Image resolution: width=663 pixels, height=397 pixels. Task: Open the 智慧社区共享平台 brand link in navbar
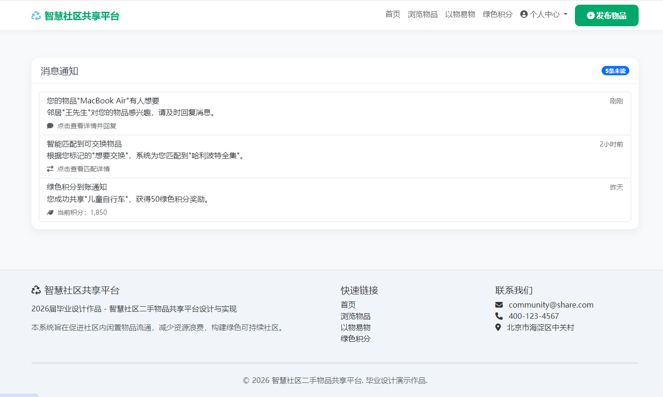pos(75,16)
